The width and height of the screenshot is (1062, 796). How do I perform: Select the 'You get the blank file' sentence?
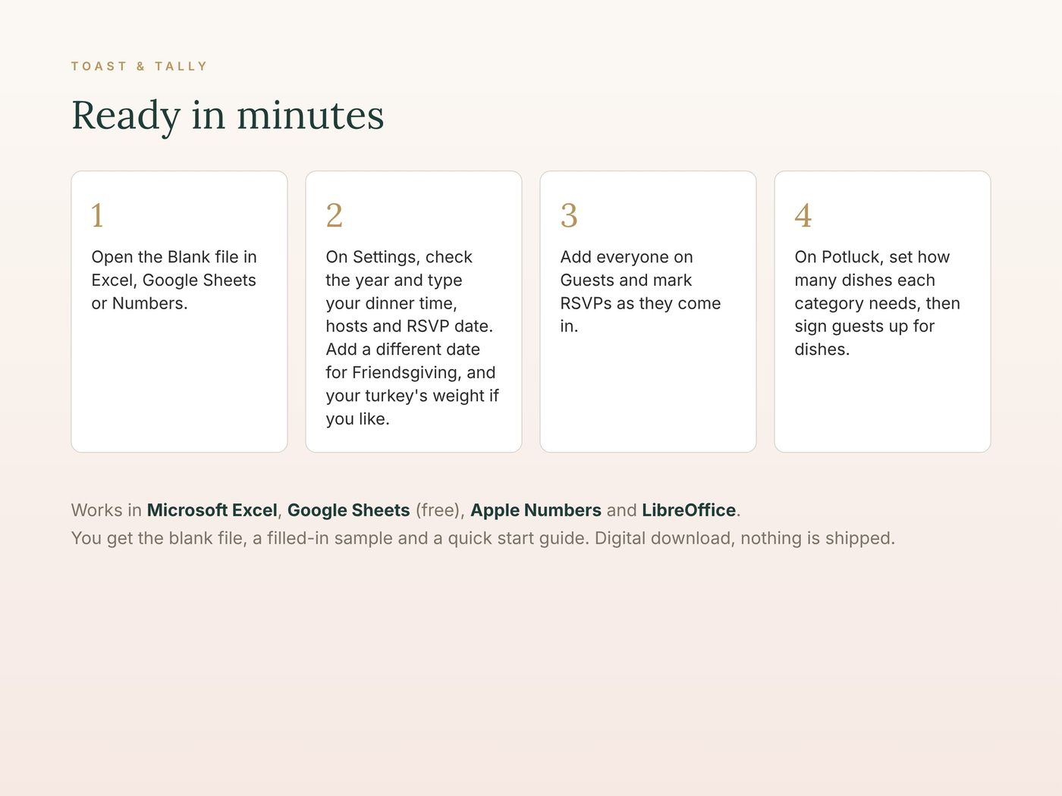pos(483,538)
